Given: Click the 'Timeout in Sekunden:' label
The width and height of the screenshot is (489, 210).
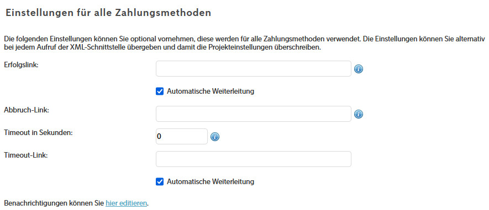Looking at the screenshot, I should point(38,132).
